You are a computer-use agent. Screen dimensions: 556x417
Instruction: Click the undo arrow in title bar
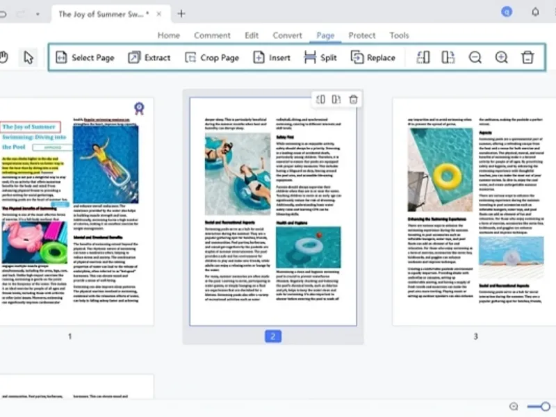coord(3,14)
